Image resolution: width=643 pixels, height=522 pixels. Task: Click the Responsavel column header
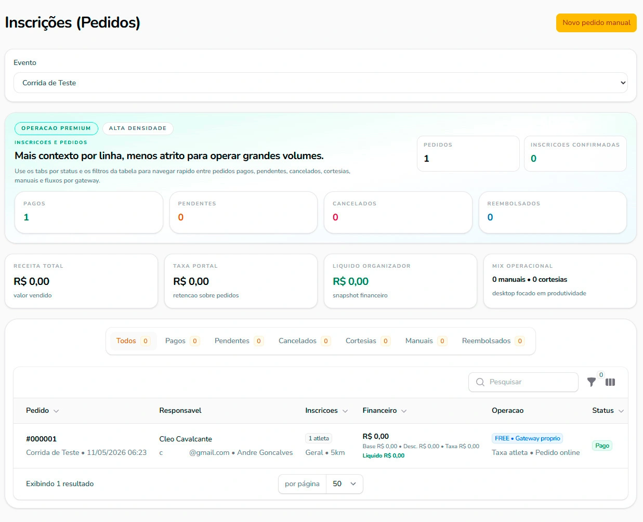[x=180, y=411]
